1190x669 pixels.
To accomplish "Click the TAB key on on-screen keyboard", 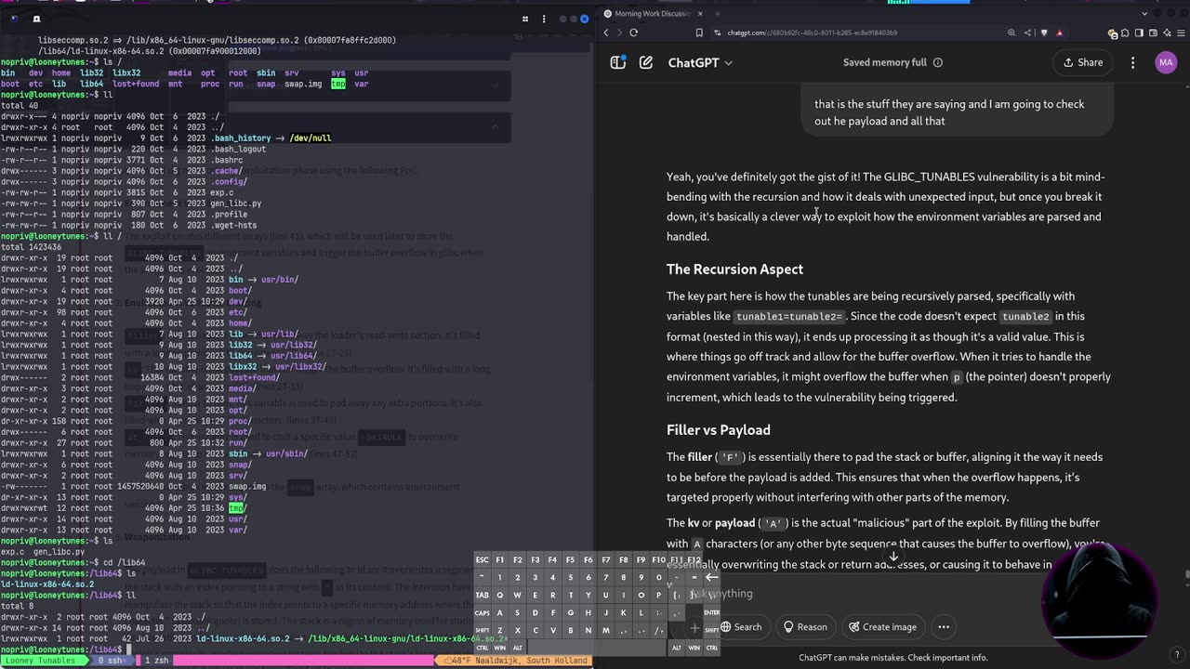I will pyautogui.click(x=482, y=595).
